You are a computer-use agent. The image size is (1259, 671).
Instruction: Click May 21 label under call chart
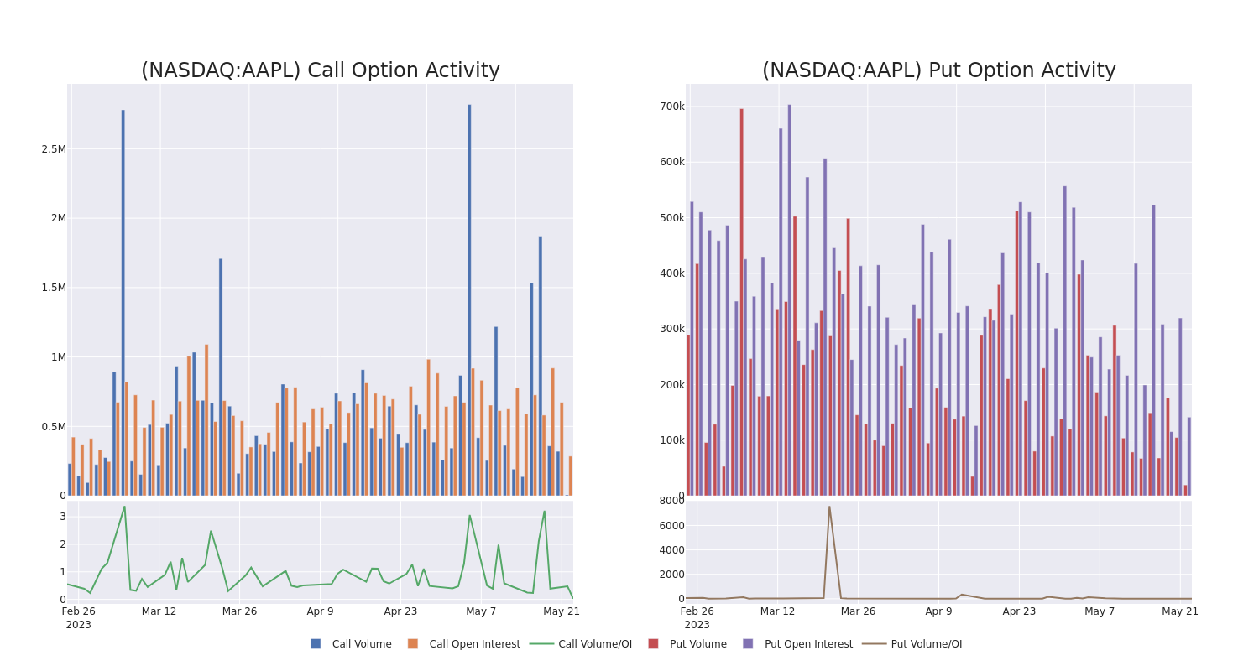point(562,611)
